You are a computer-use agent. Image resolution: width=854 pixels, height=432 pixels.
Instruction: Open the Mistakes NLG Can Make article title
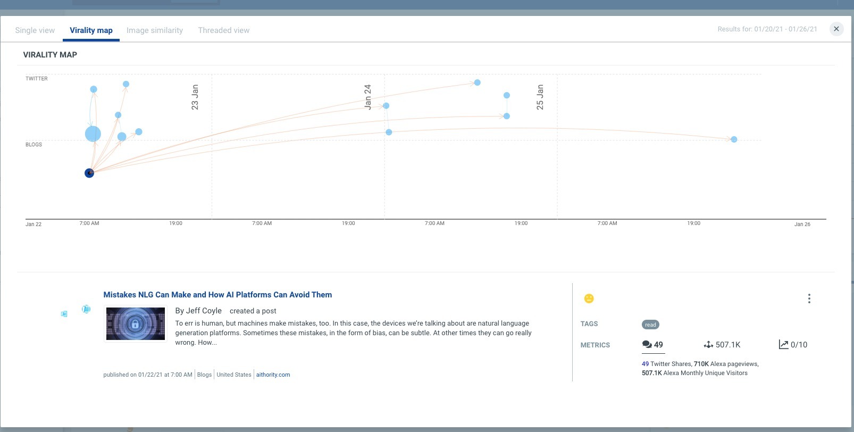[x=217, y=295]
